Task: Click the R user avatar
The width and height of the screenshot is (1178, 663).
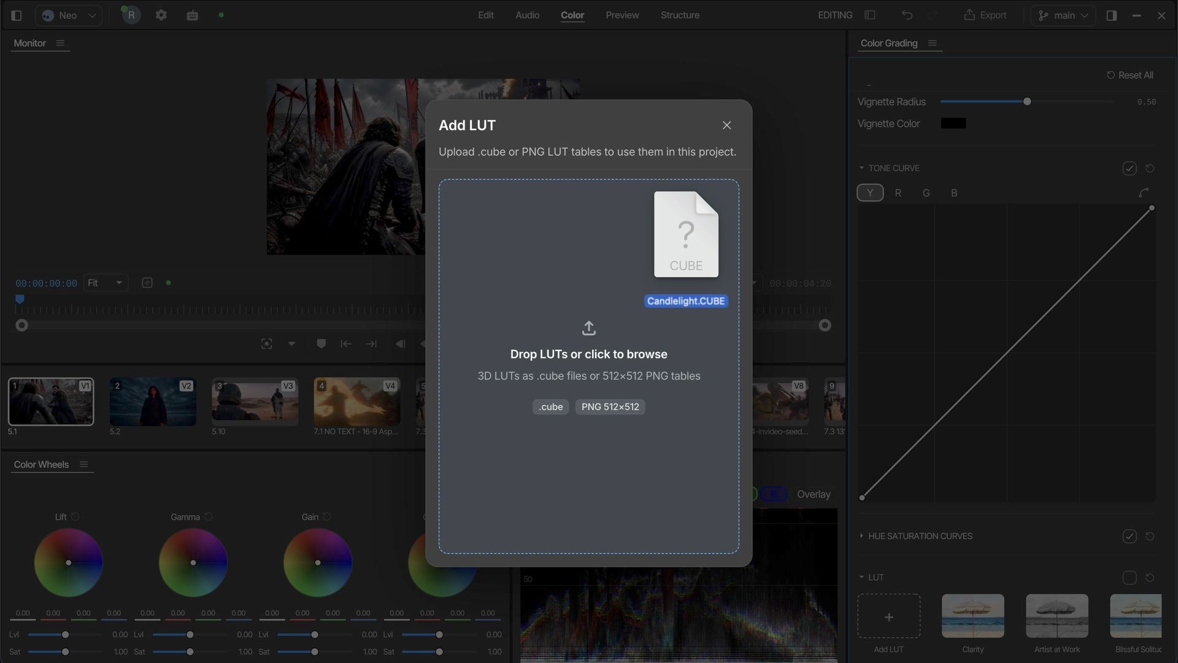Action: point(131,15)
